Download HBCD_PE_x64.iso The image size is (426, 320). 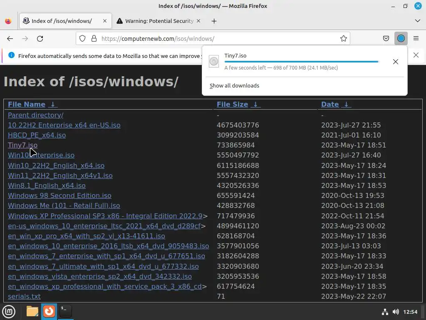[37, 135]
